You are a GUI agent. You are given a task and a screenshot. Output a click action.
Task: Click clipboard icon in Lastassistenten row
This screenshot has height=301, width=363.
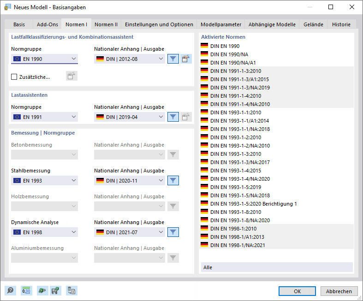(186, 117)
